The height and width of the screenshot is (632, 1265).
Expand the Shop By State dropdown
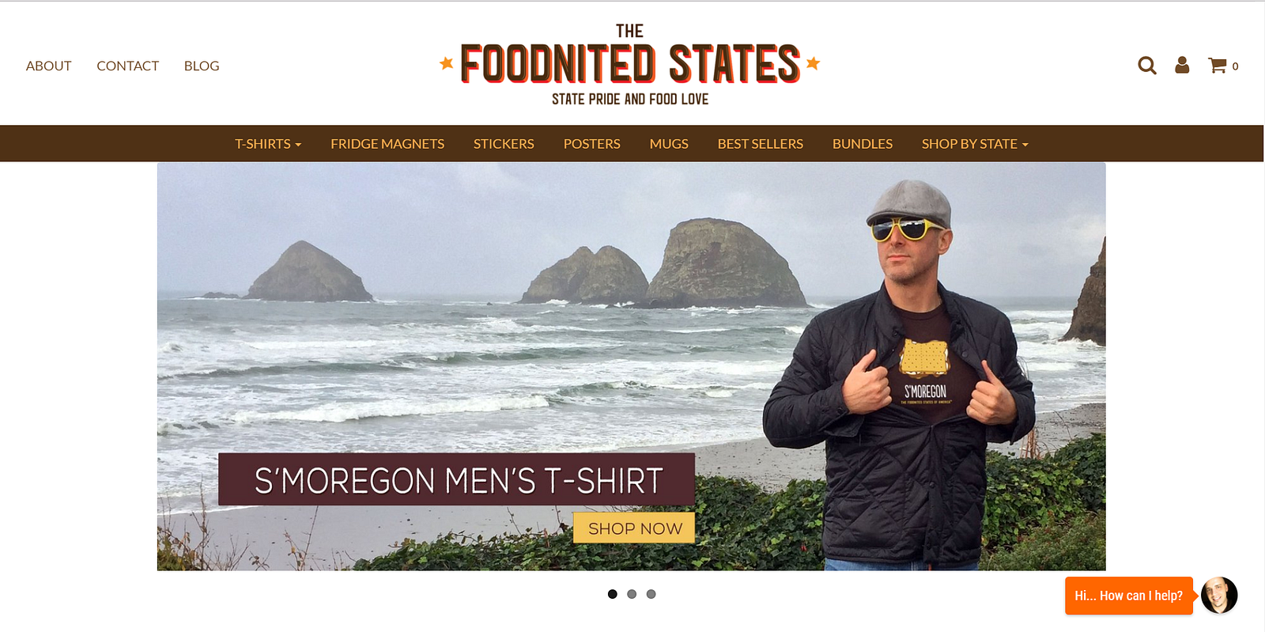tap(975, 144)
